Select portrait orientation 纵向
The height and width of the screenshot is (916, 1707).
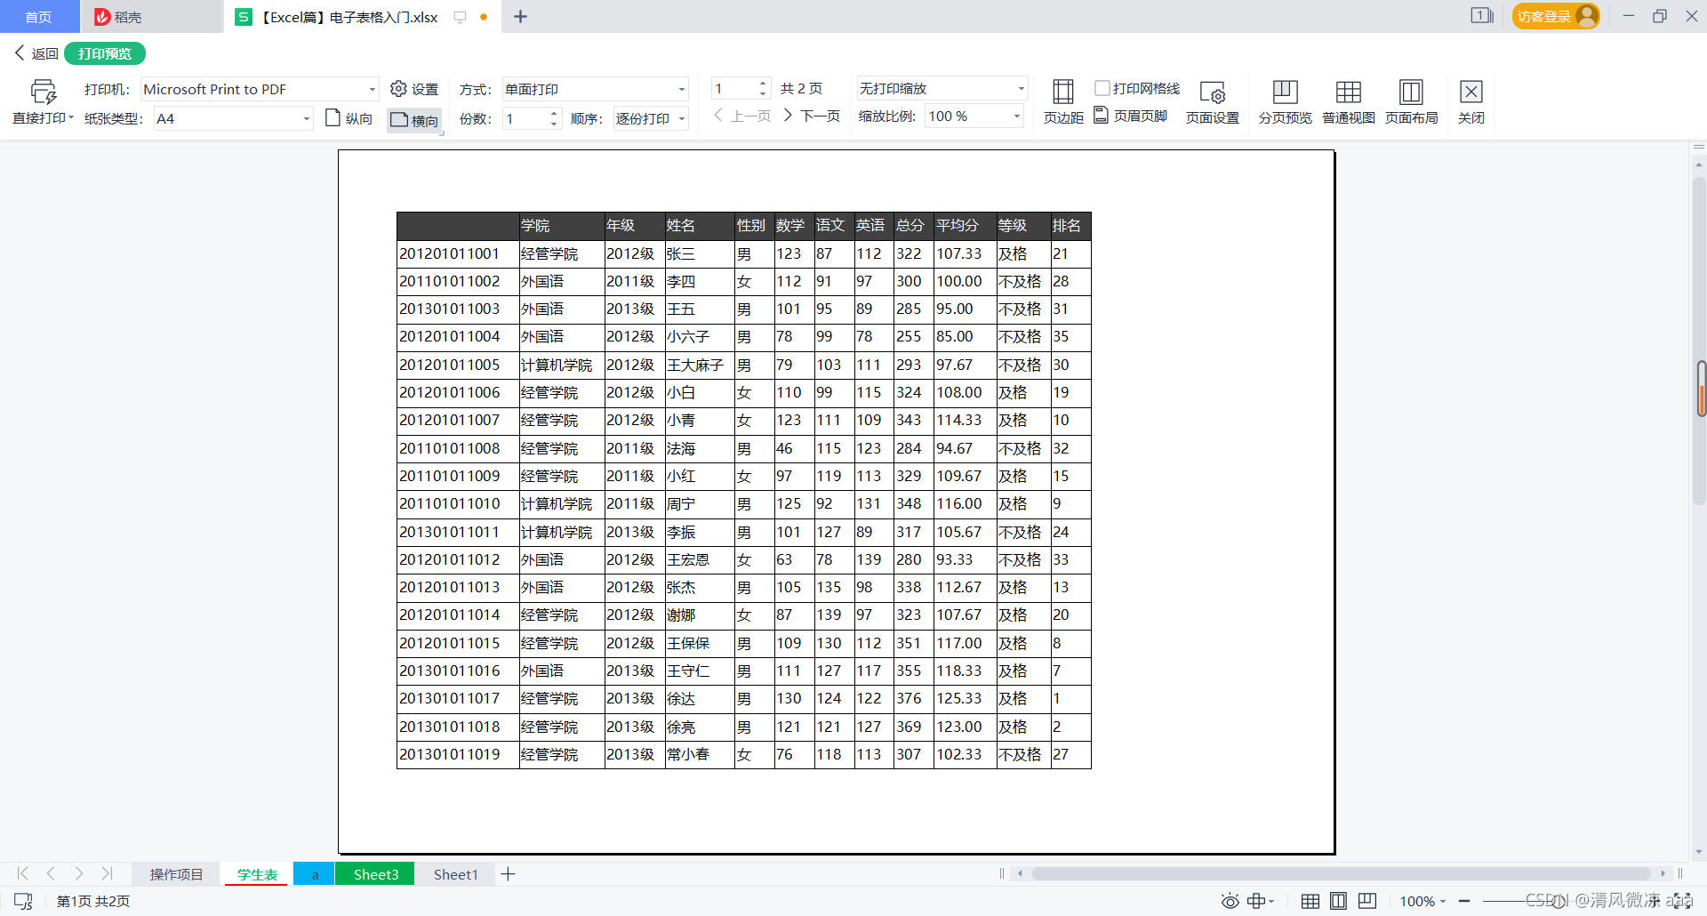point(349,118)
